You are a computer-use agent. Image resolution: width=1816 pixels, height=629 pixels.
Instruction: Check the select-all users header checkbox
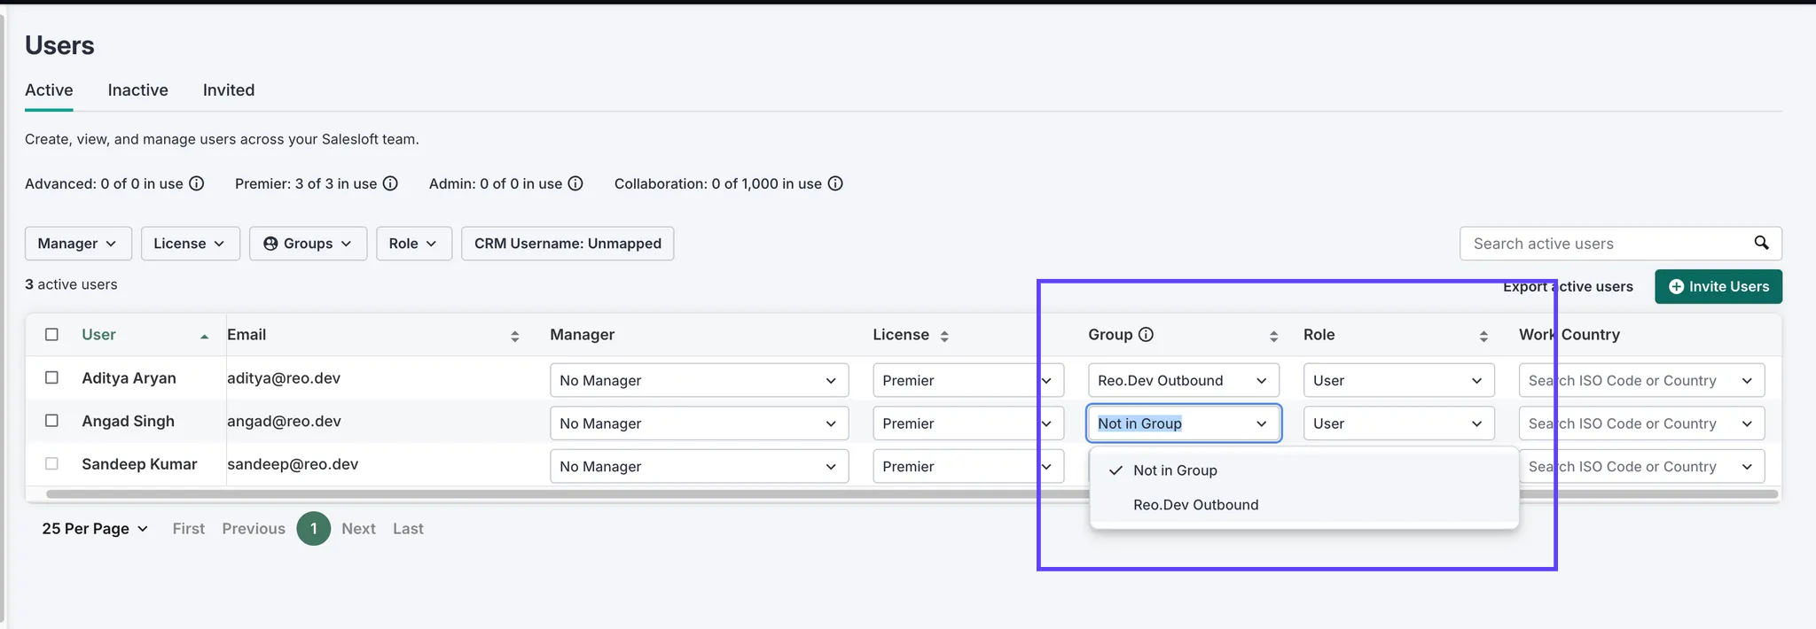52,334
